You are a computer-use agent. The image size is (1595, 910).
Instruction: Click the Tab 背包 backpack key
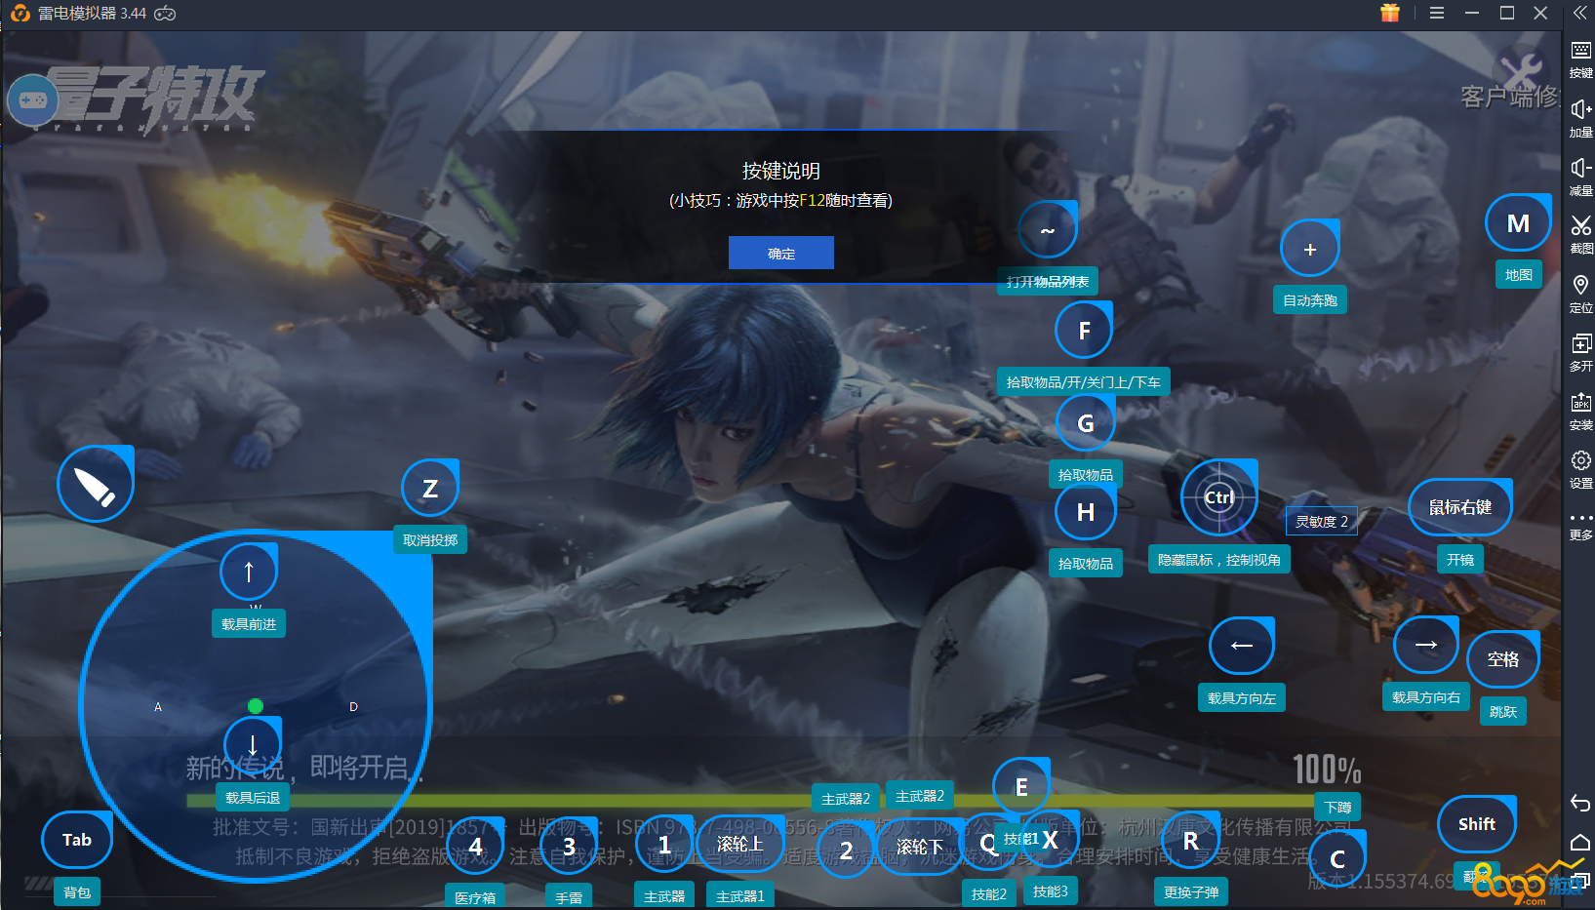tap(77, 840)
